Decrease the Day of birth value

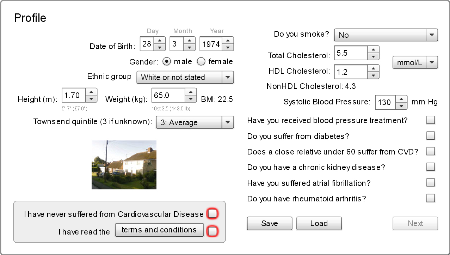click(160, 47)
